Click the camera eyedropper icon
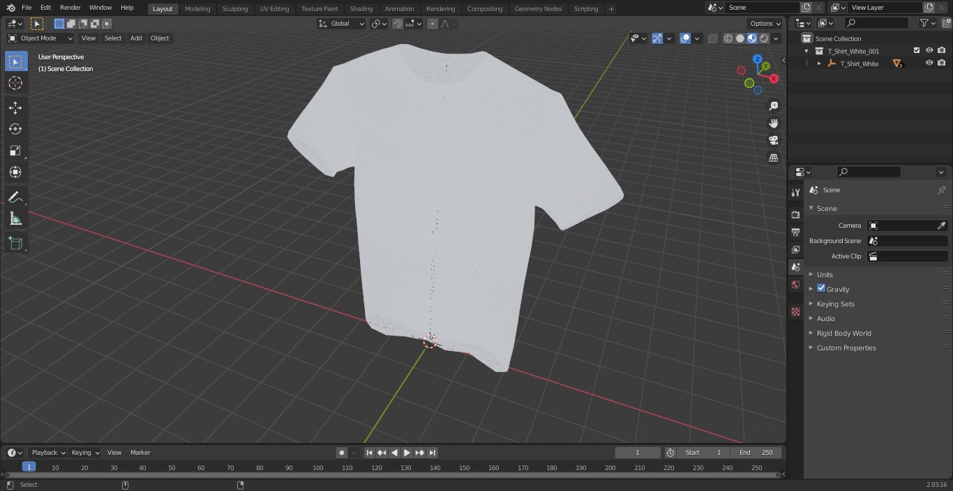This screenshot has height=491, width=953. pos(941,226)
